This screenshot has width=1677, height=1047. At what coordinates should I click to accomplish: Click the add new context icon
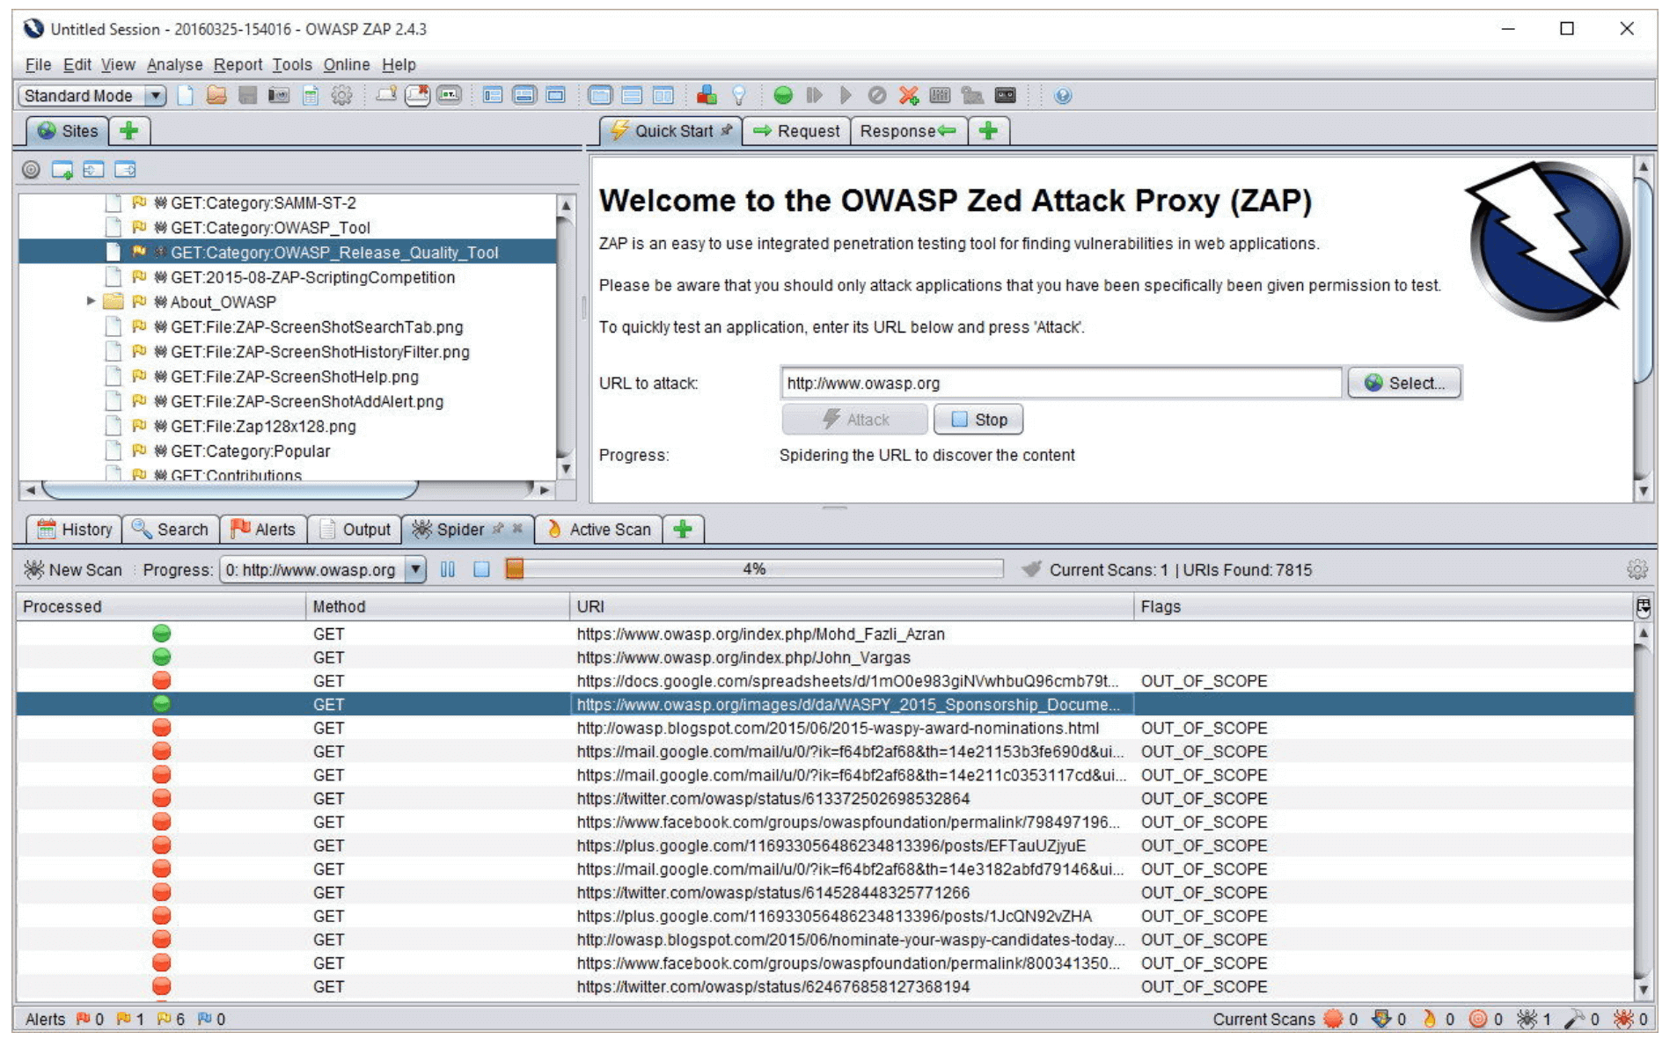click(62, 170)
